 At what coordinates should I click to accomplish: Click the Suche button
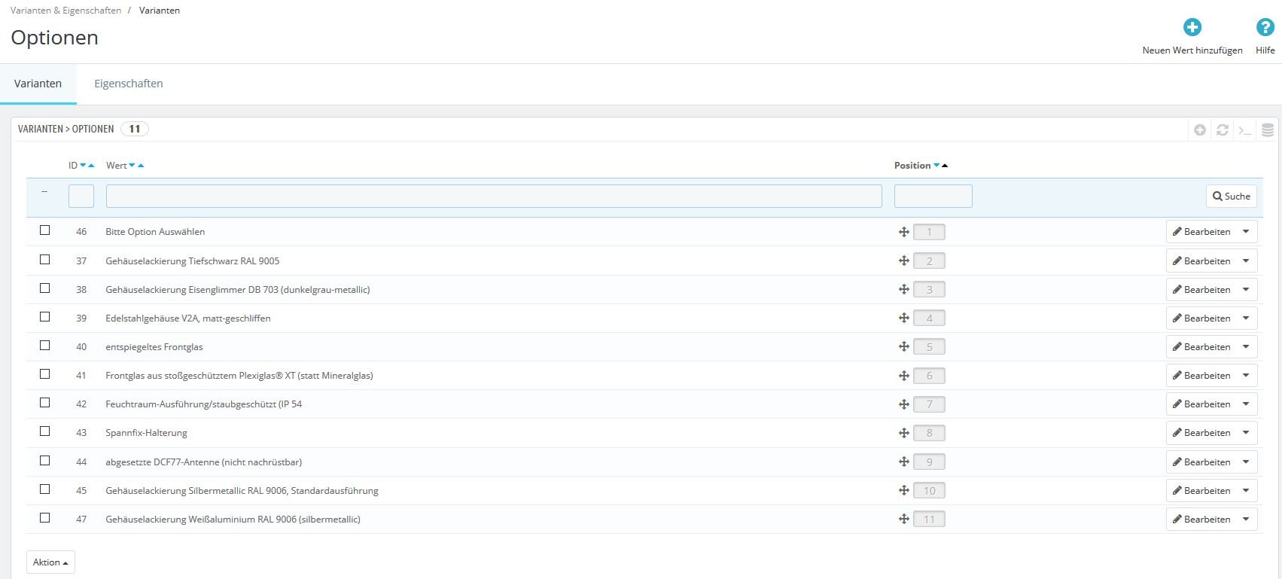(x=1232, y=197)
